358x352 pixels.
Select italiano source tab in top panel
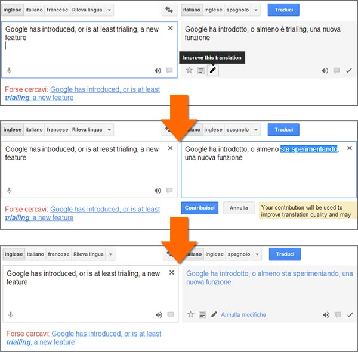click(x=34, y=10)
